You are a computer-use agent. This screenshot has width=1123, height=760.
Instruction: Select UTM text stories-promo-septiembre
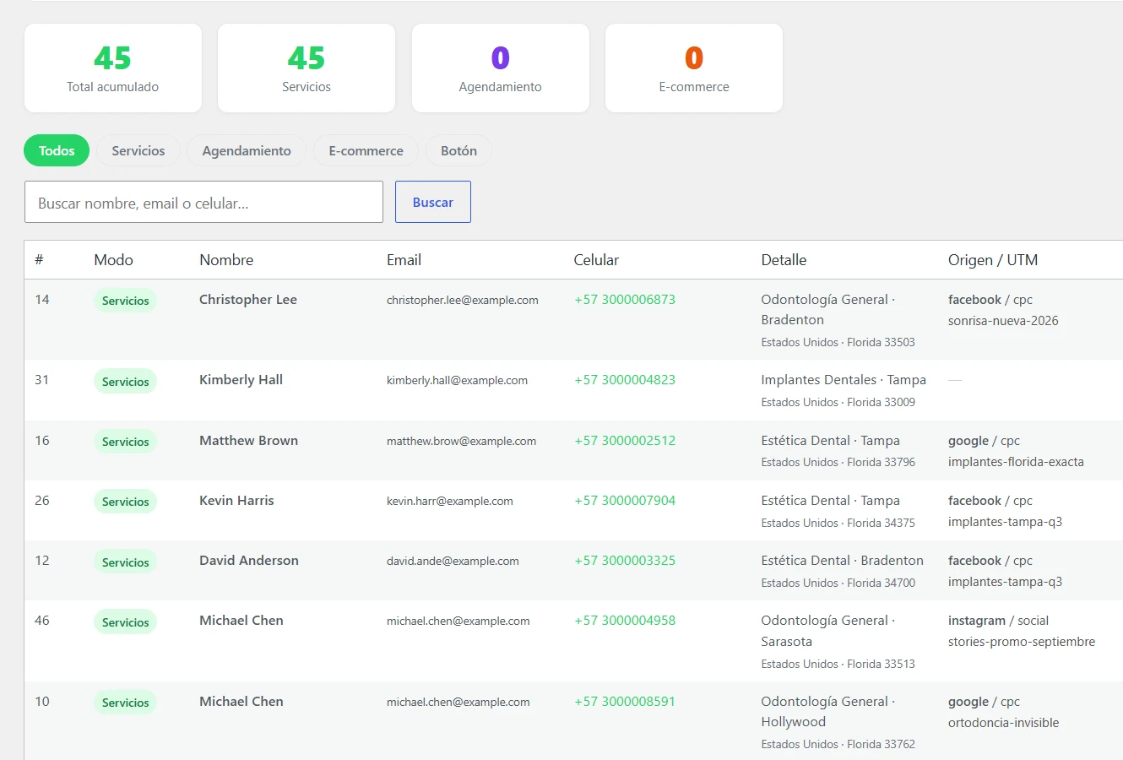click(x=1022, y=642)
